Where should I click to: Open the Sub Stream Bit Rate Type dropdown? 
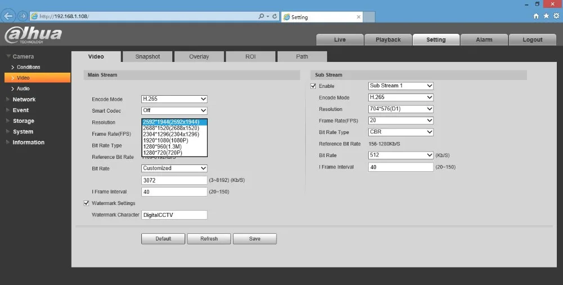(401, 132)
